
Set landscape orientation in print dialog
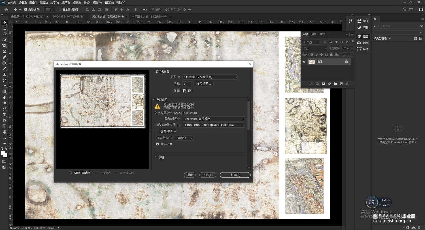[x=190, y=91]
